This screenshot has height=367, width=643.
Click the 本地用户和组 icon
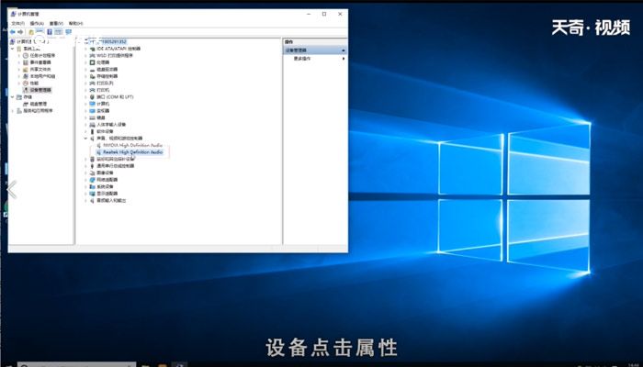click(26, 76)
